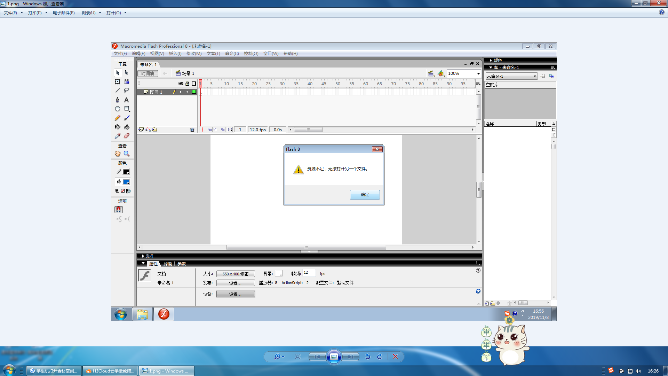This screenshot has width=668, height=376.
Task: Open the 100% stage zoom dropdown
Action: coord(478,73)
